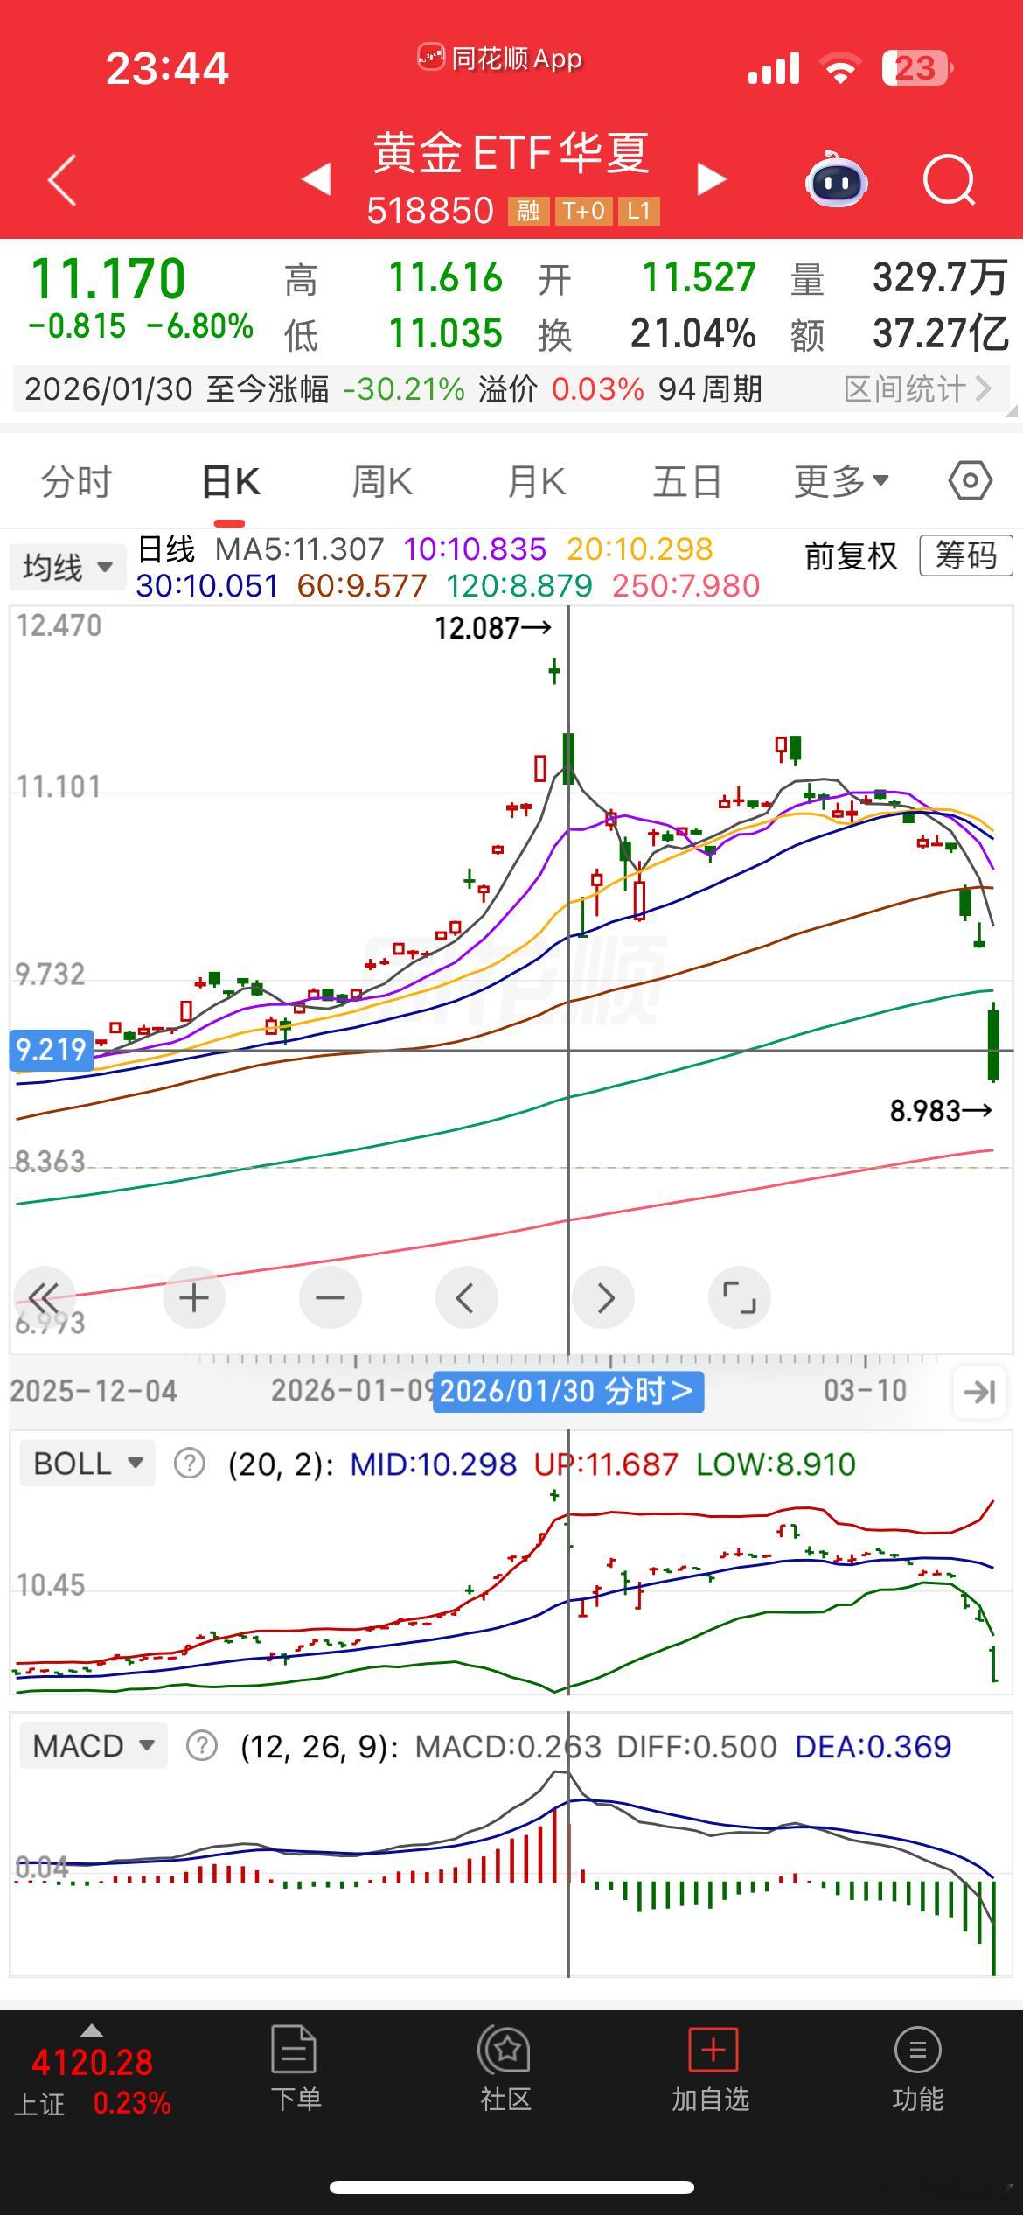The image size is (1023, 2215).
Task: Toggle 前复权 price adjustment setting
Action: pos(851,555)
